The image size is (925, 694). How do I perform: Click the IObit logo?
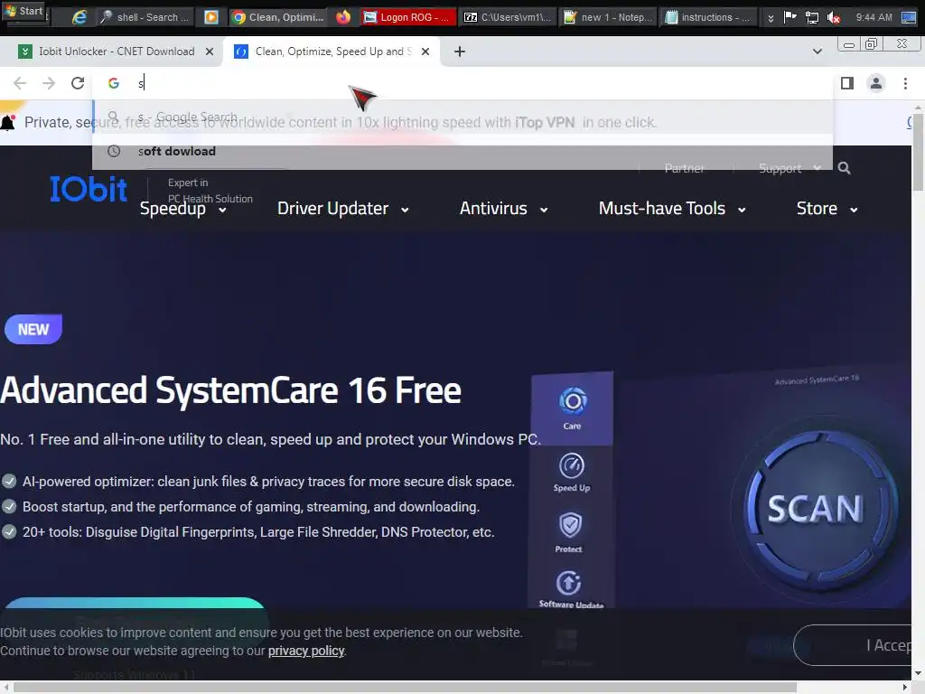tap(89, 190)
